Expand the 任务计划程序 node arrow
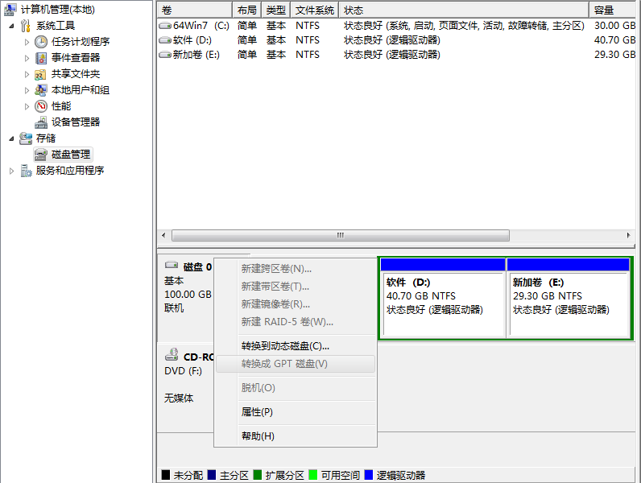Viewport: 641px width, 483px height. coord(27,42)
